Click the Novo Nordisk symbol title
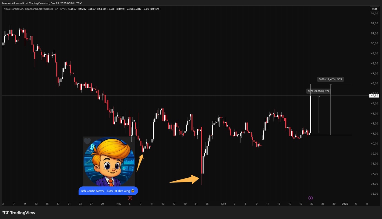Image resolution: width=382 pixels, height=219 pixels. [35, 9]
